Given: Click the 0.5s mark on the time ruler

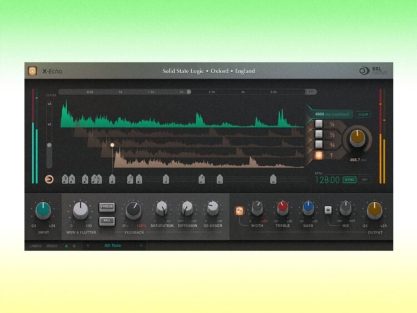Looking at the screenshot, I should (90, 92).
